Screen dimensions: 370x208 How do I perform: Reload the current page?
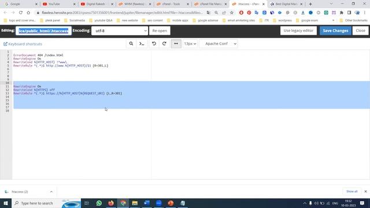pyautogui.click(x=21, y=13)
